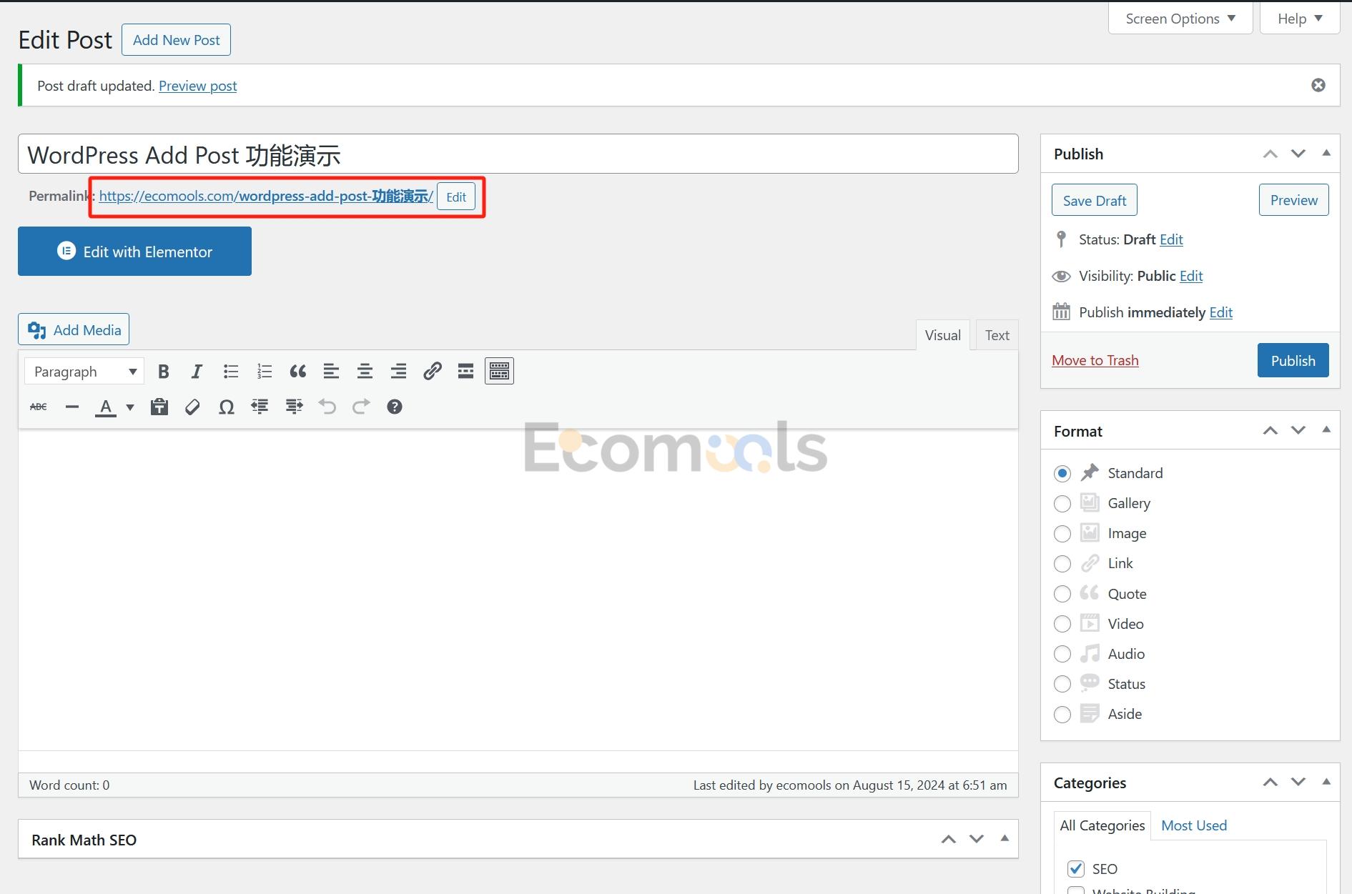Click the blue Publish button
1352x894 pixels.
pos(1293,361)
